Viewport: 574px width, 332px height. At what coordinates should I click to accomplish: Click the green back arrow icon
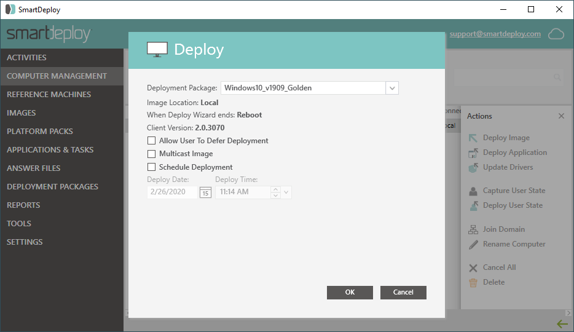tap(562, 323)
